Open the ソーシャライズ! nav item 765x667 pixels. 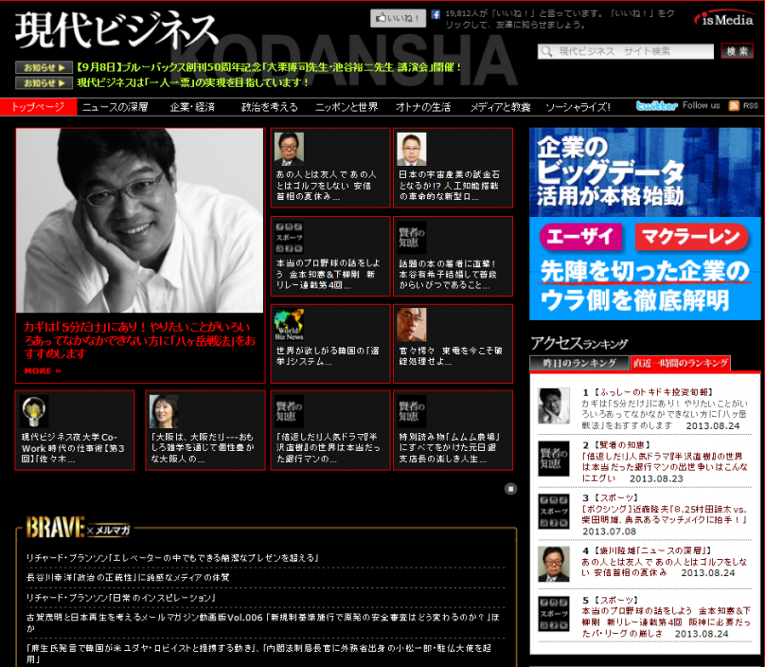click(x=578, y=107)
